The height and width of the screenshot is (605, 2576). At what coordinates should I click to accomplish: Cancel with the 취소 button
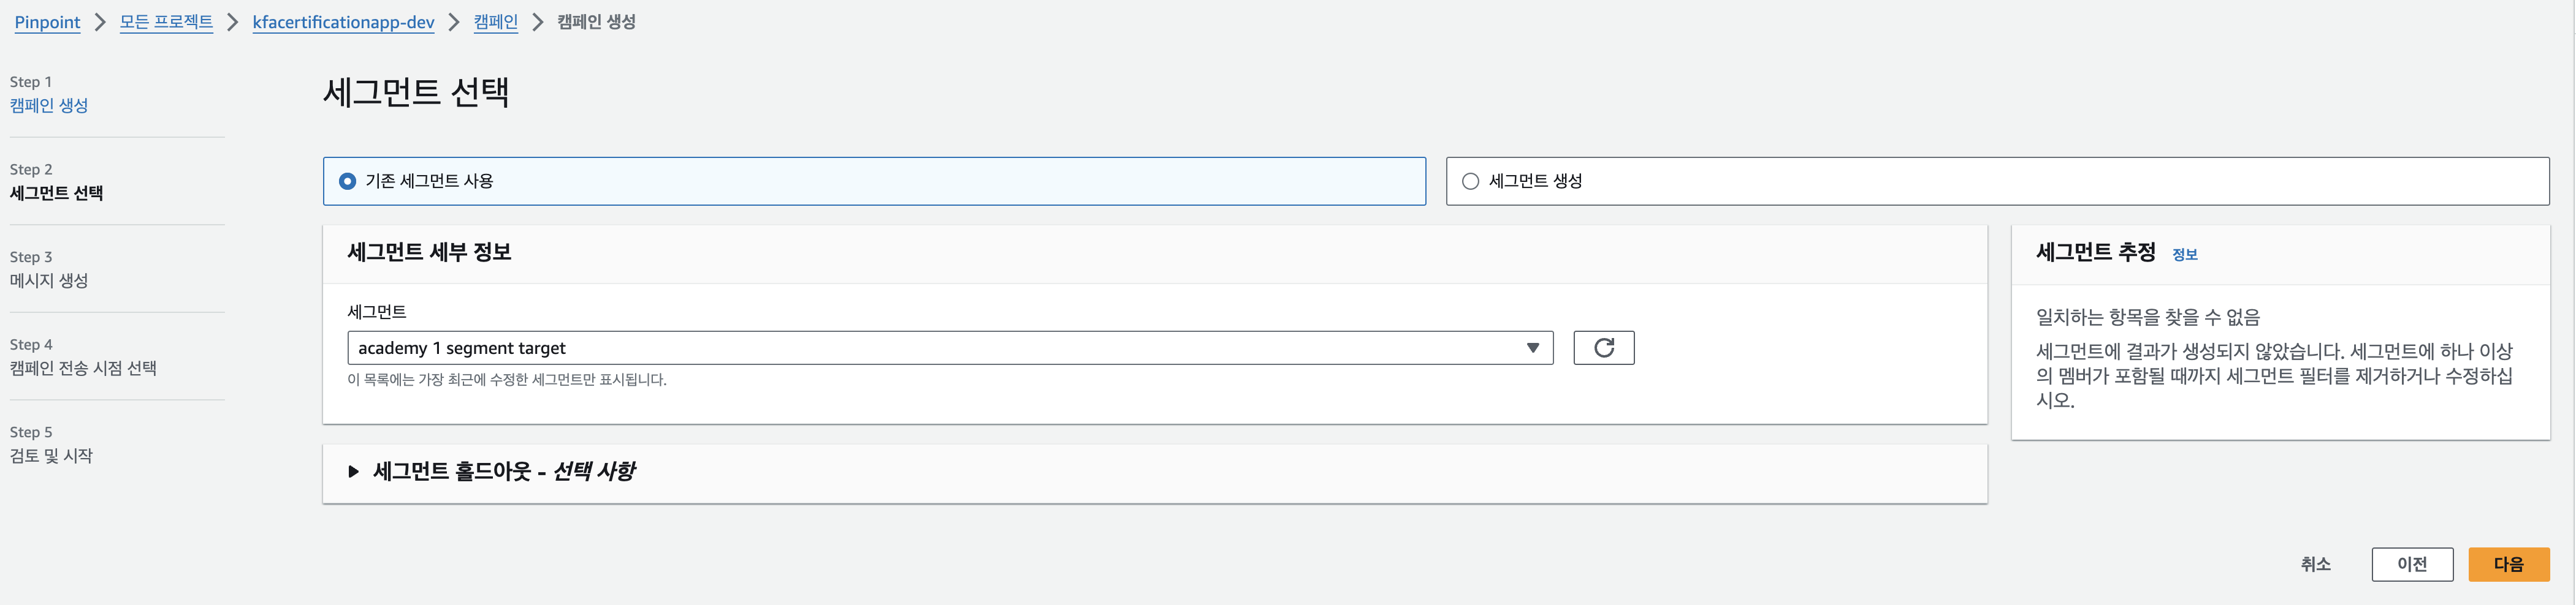(2315, 564)
